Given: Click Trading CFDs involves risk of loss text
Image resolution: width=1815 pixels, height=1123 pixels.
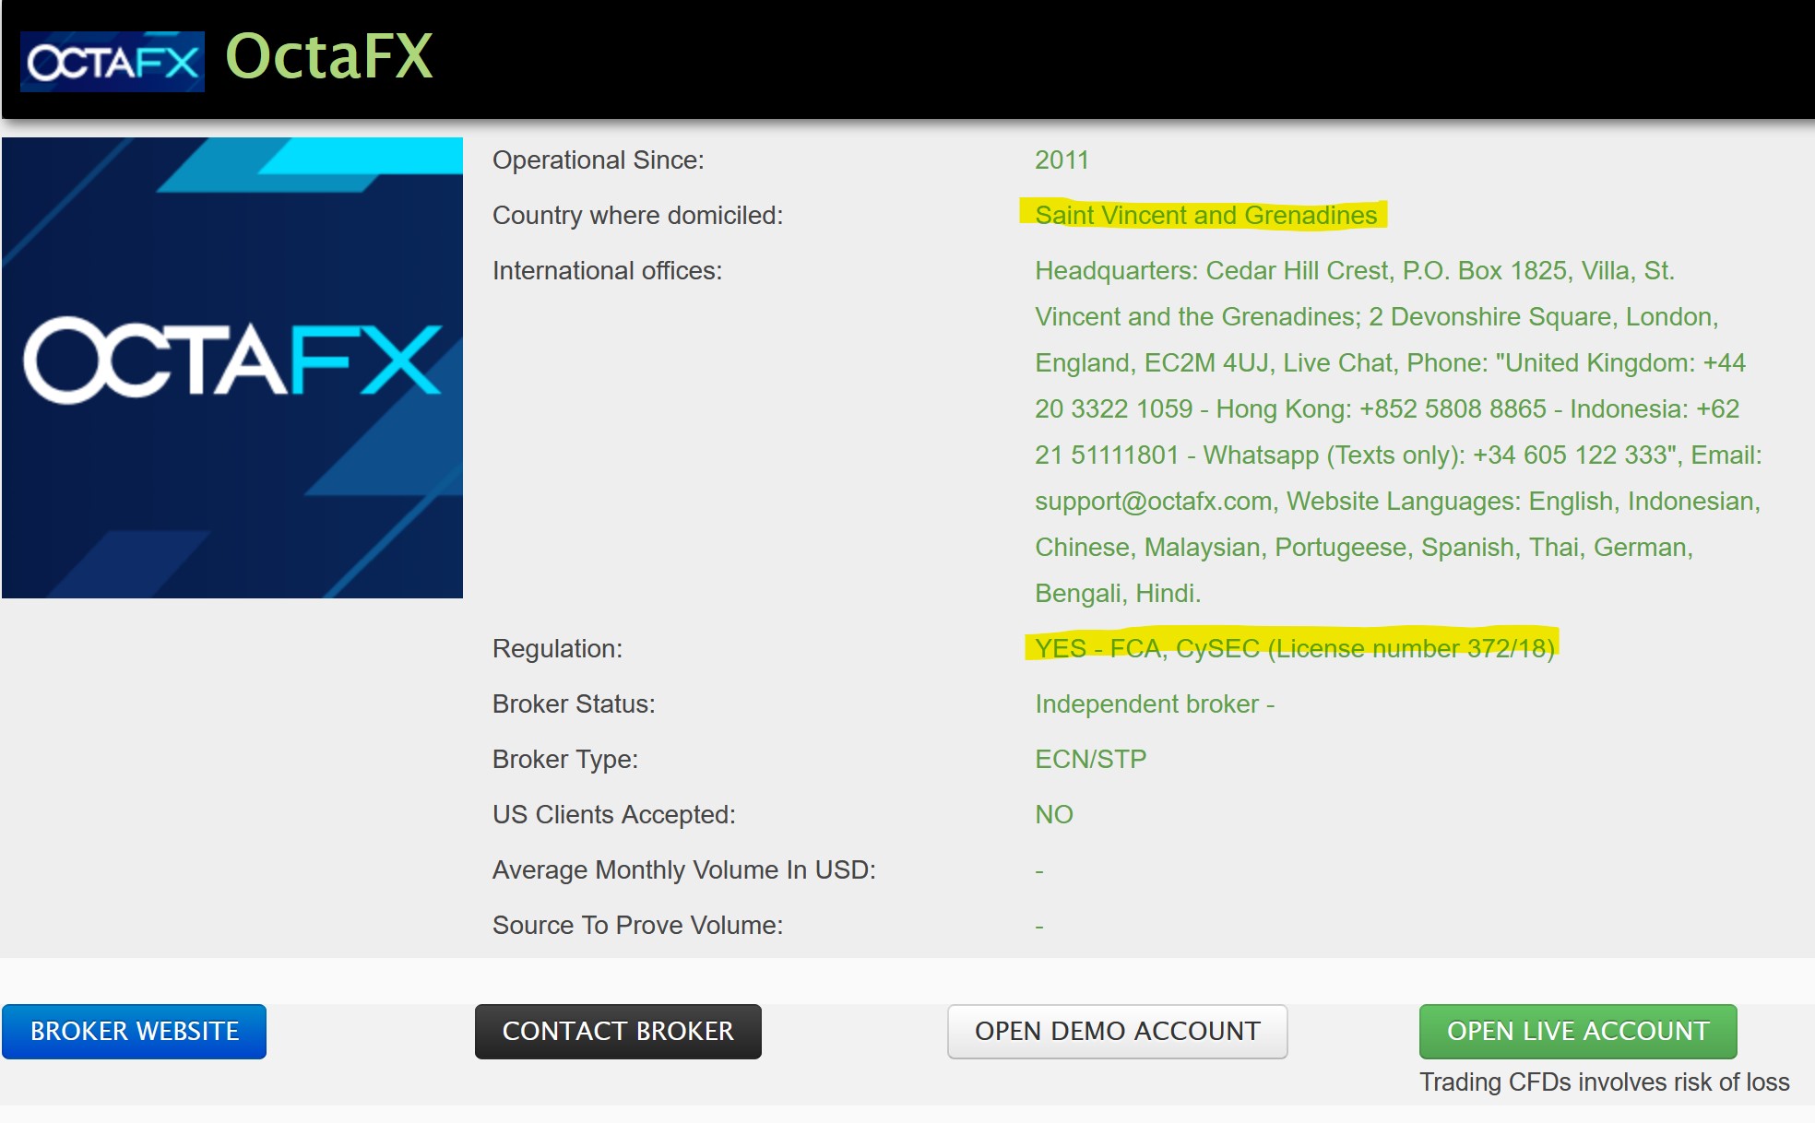Looking at the screenshot, I should pos(1604,1082).
